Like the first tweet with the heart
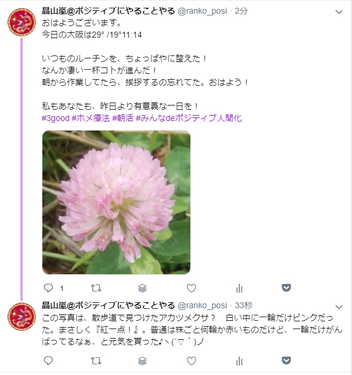 coord(192,288)
